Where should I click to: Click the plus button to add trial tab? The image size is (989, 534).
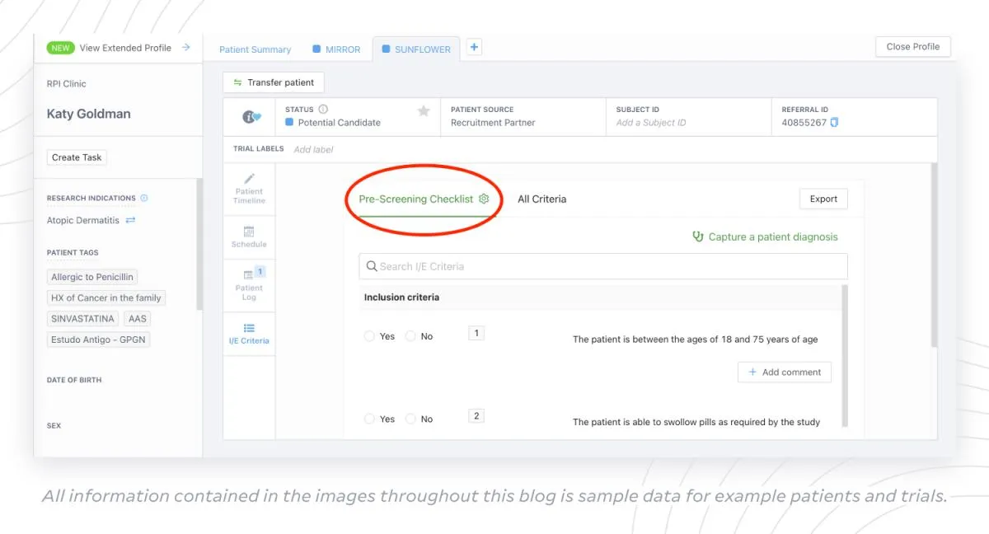pyautogui.click(x=474, y=48)
